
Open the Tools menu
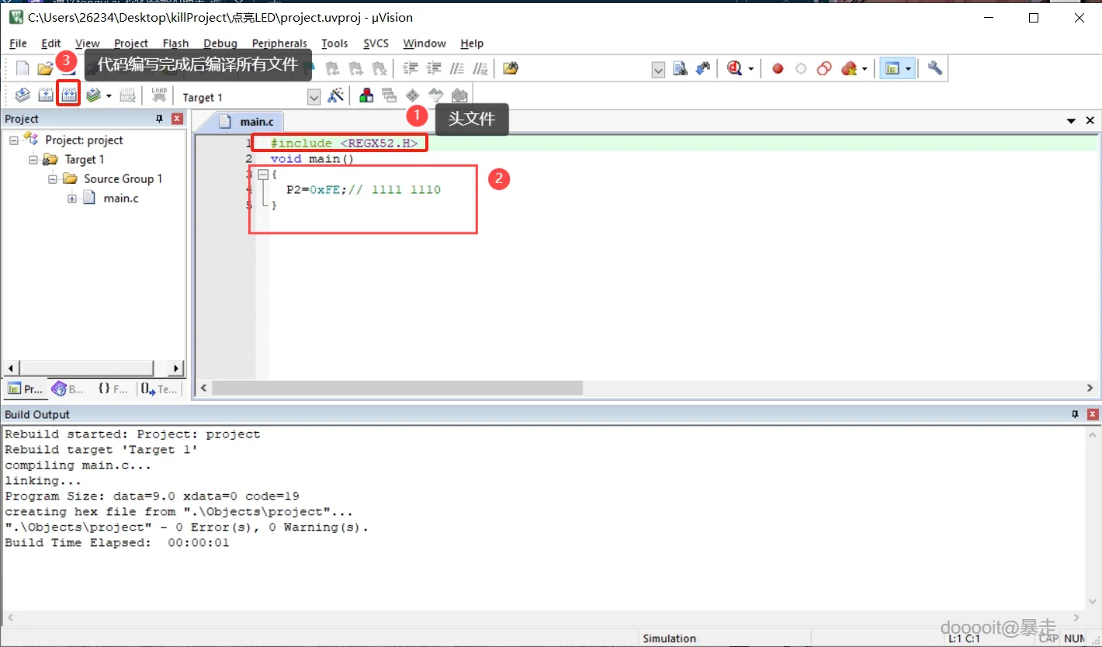(x=334, y=43)
